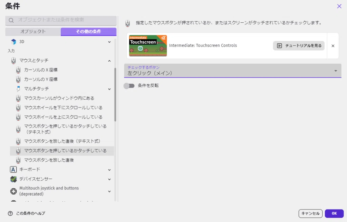Click the icon beside マウスボタンを放した直後（テキスト式）
This screenshot has height=222, width=347.
(18, 141)
